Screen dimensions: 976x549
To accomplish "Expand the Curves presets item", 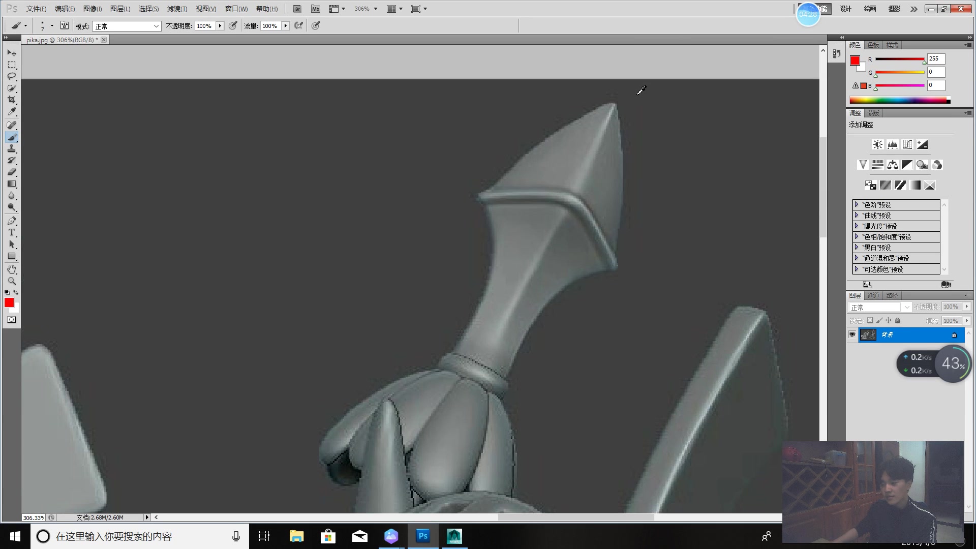I will point(857,216).
